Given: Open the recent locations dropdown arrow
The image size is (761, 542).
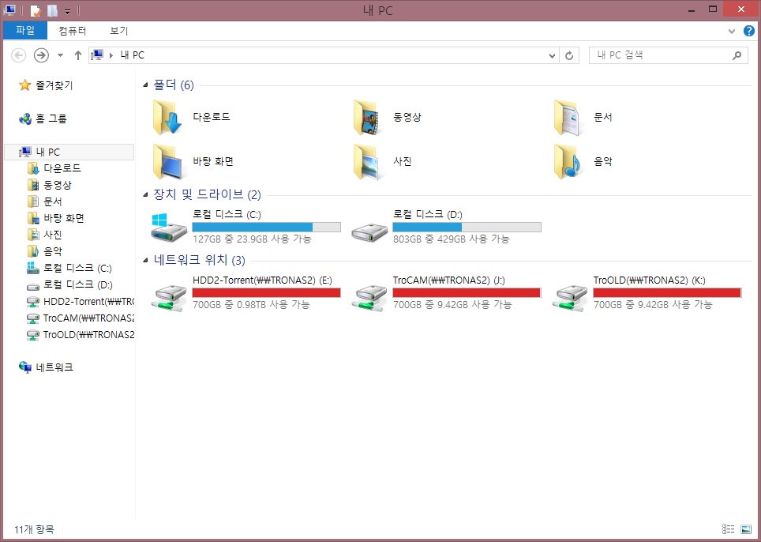Looking at the screenshot, I should coord(60,55).
